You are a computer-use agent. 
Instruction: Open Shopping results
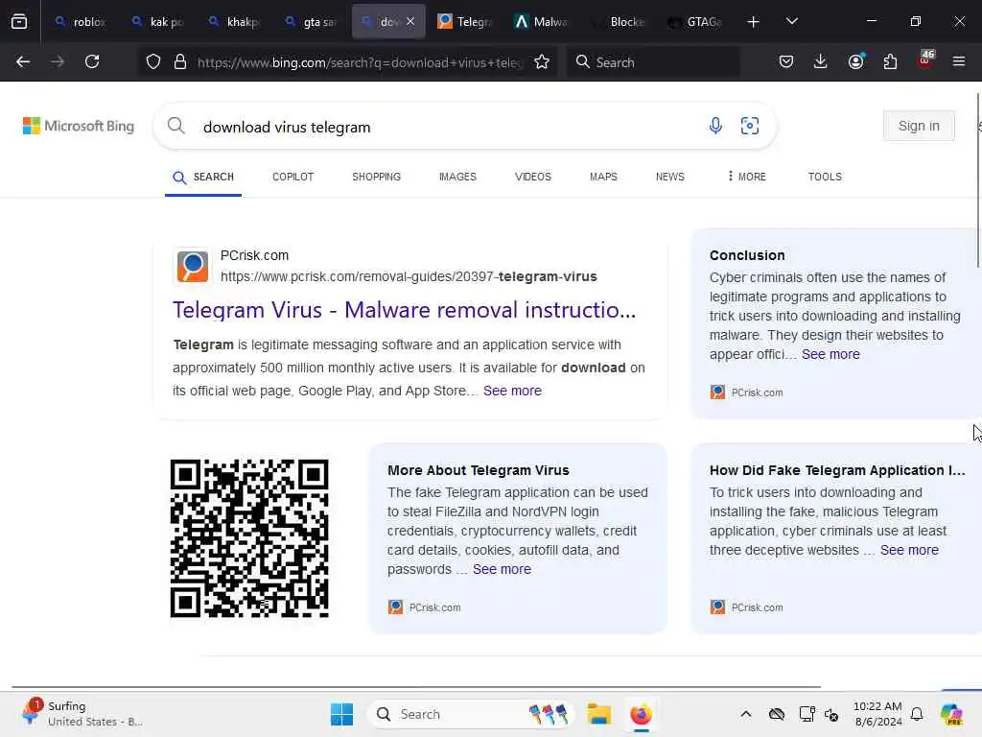point(376,177)
